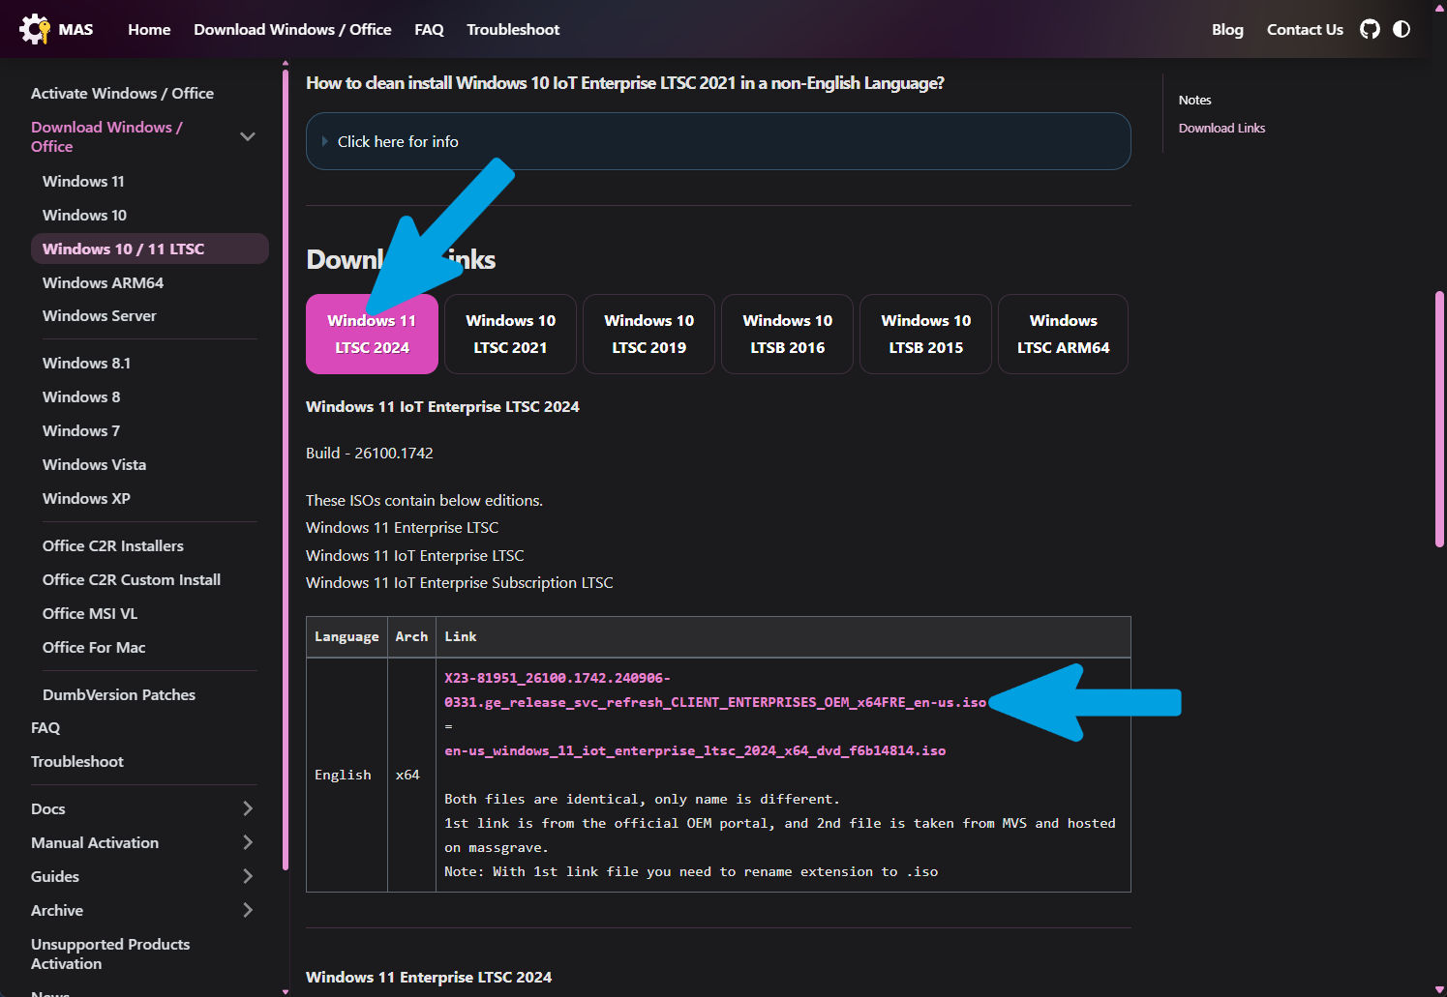The image size is (1447, 997).
Task: Download en-us_windows_11_iot_enterprise_ltsc_2024 ISO link
Action: coord(695,750)
